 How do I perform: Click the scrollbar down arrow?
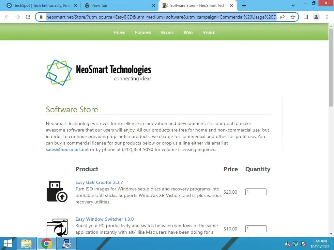pos(331,234)
